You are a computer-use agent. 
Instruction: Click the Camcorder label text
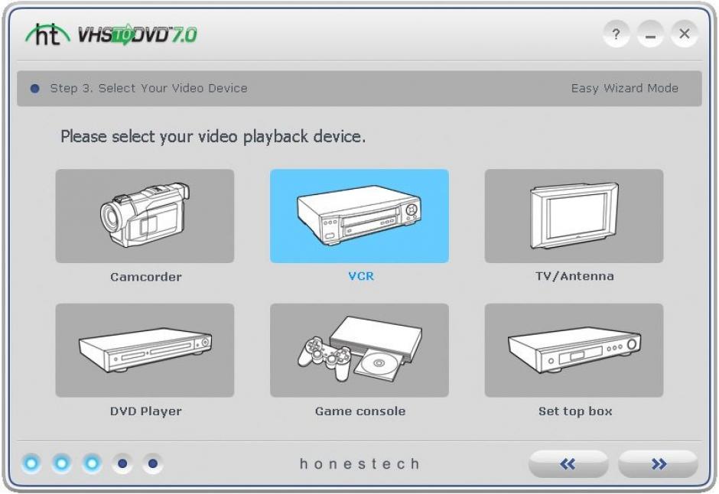point(146,277)
